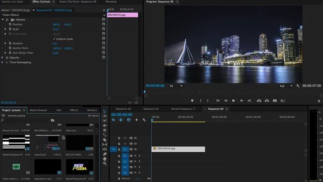Expand the Opacity effect
This screenshot has width=323, height=182.
(2, 58)
